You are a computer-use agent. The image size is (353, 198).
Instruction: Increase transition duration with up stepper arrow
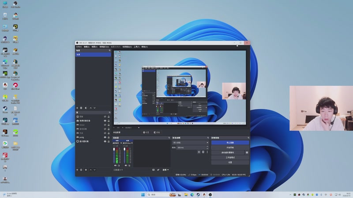coord(207,147)
